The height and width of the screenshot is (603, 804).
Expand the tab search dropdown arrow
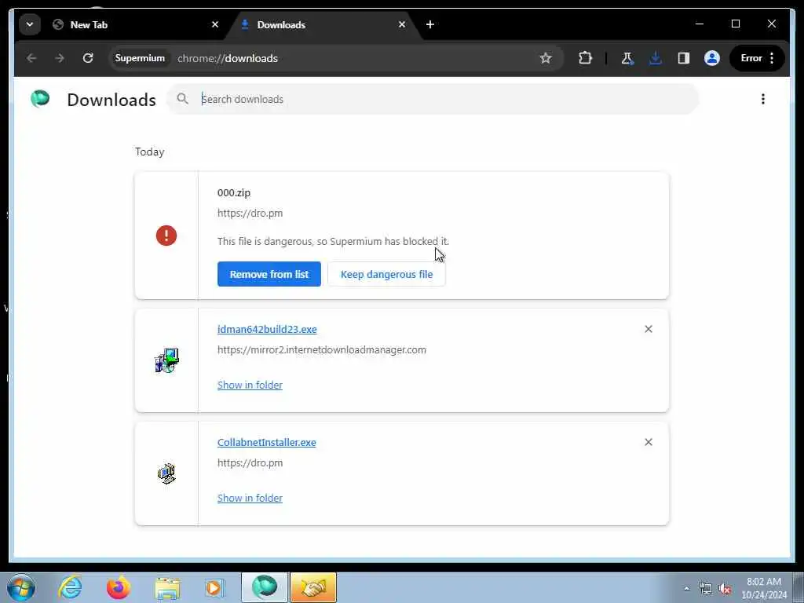(30, 24)
